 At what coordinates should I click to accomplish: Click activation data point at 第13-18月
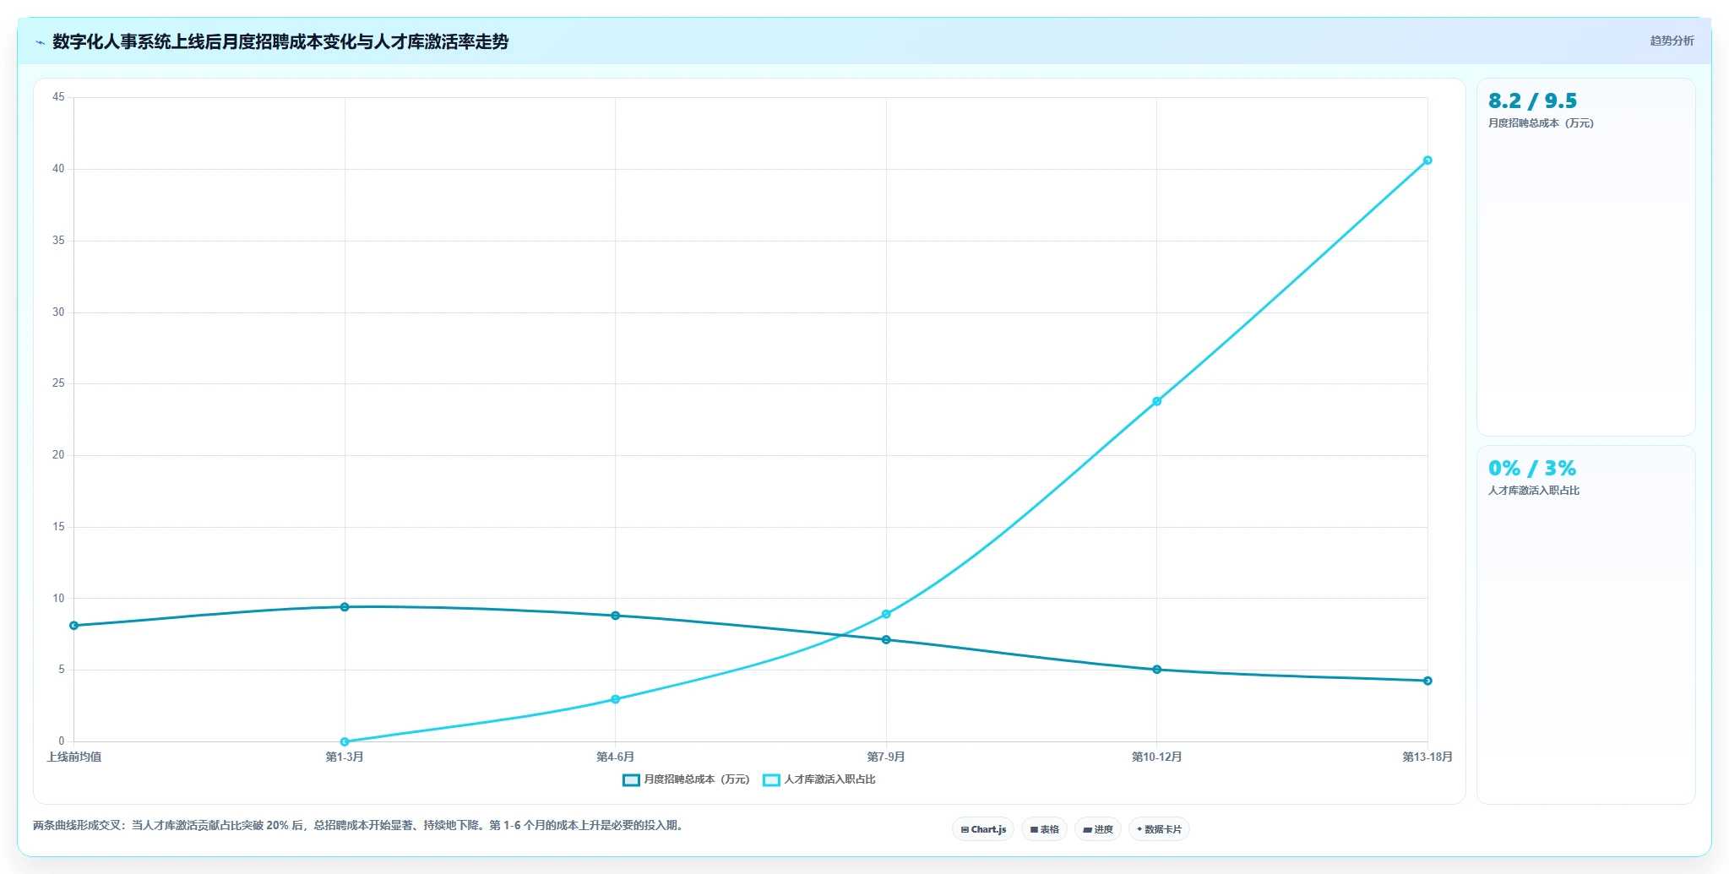1427,160
